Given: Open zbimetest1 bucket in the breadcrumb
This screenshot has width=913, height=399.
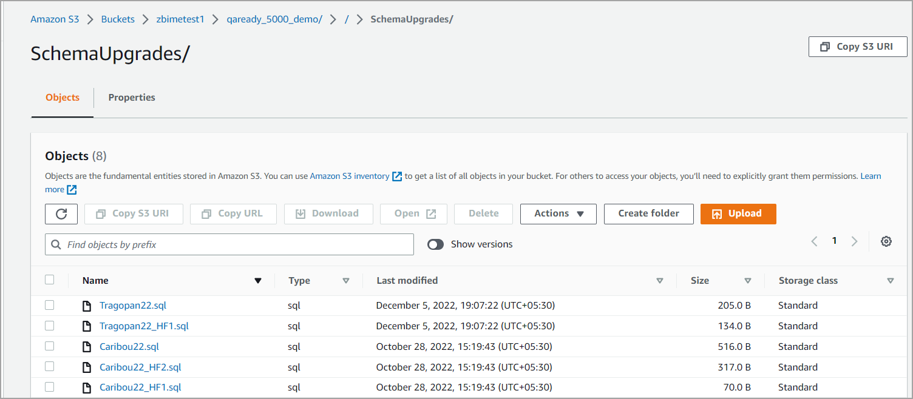Looking at the screenshot, I should point(181,19).
